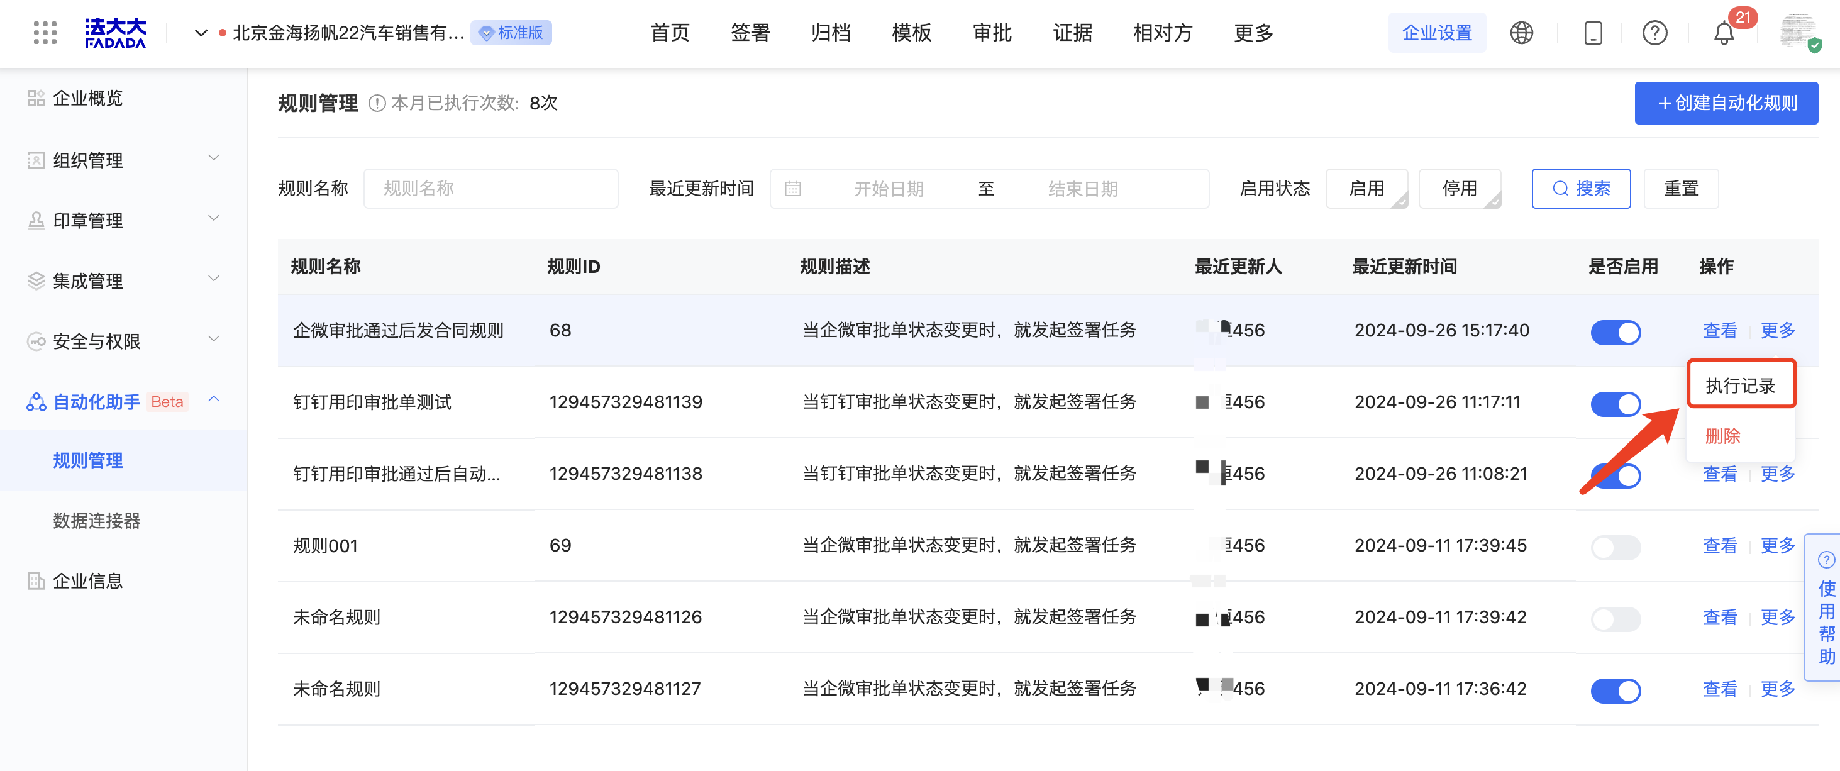Click the 规则名称 input field
This screenshot has width=1840, height=771.
click(490, 189)
